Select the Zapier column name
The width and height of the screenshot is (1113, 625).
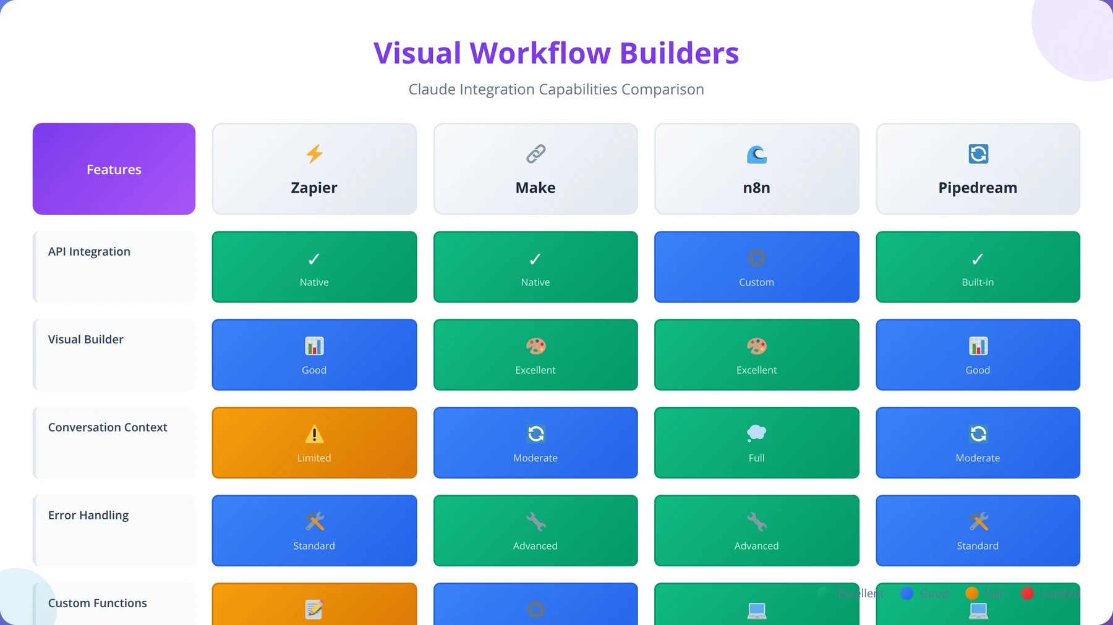click(x=314, y=188)
